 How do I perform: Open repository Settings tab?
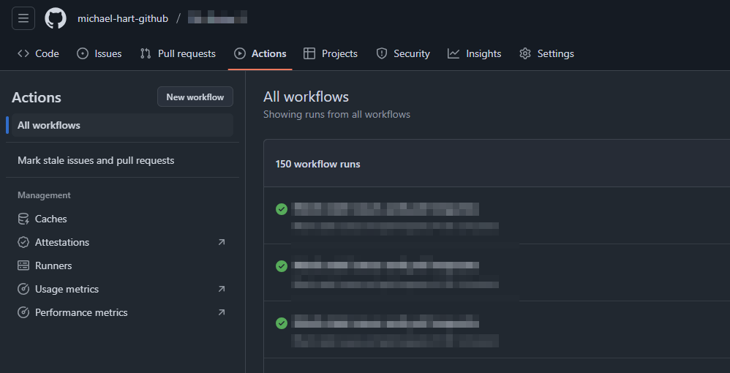[547, 53]
